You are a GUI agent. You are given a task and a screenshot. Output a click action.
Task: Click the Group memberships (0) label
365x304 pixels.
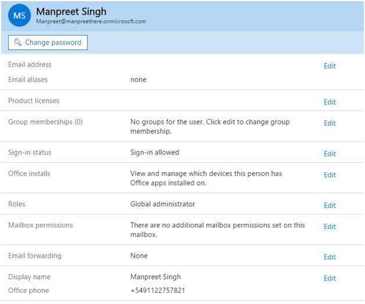(45, 122)
